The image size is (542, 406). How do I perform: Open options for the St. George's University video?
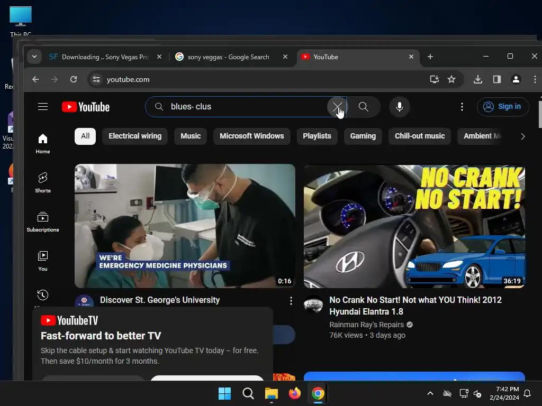pos(291,301)
